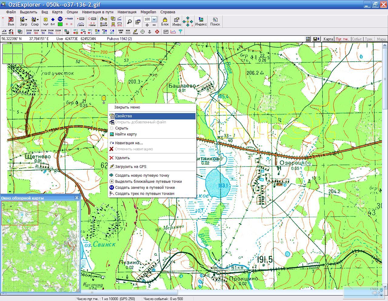Image resolution: width=388 pixels, height=301 pixels.
Task: Click the print map toolbar icon
Action: pos(67,32)
